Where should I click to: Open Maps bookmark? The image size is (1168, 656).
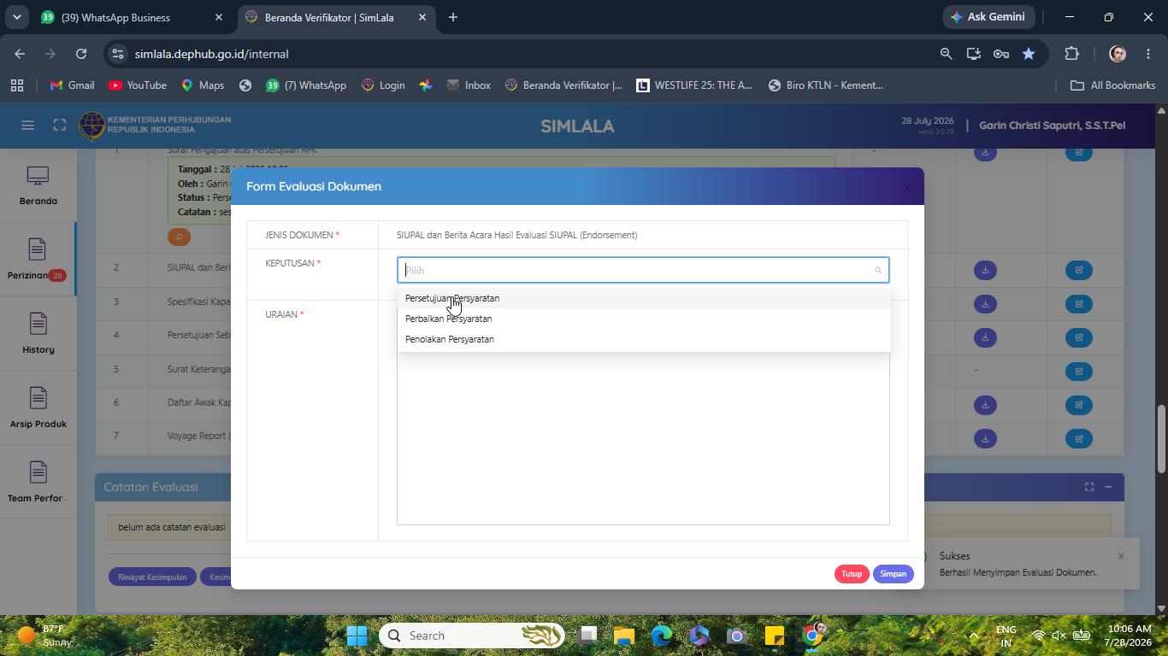click(203, 85)
